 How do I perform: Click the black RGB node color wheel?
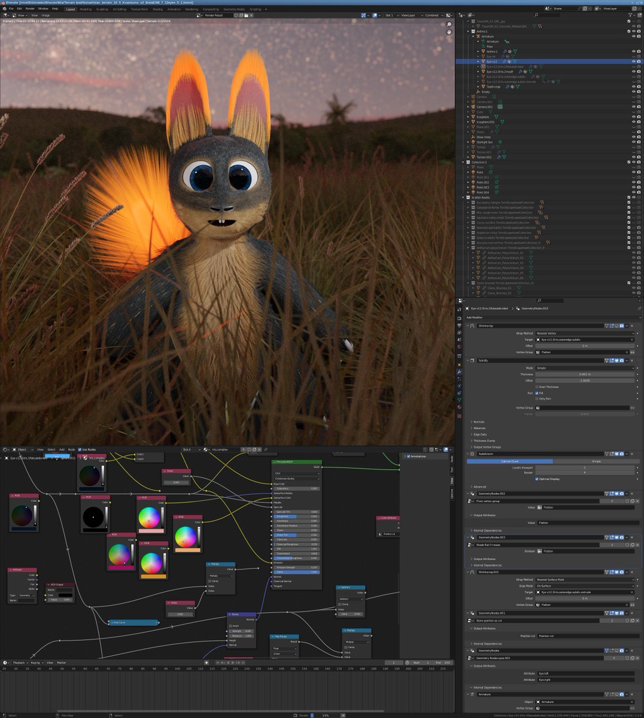point(93,516)
